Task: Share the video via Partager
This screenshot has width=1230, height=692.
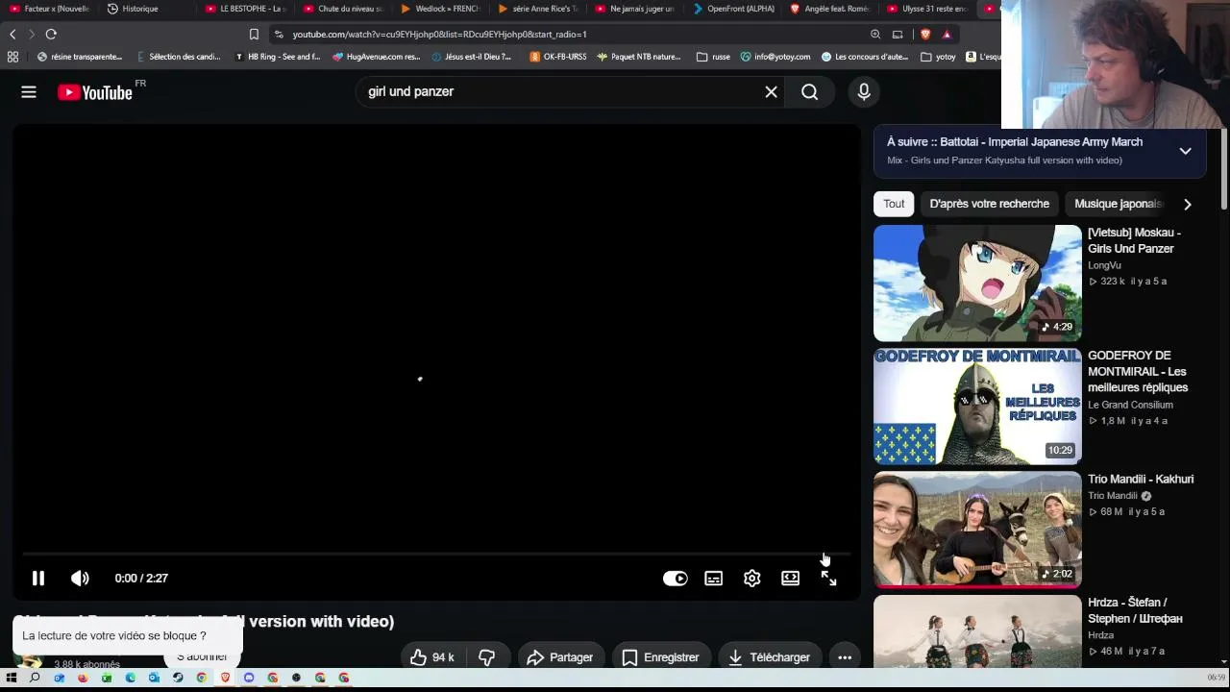Action: (x=561, y=657)
